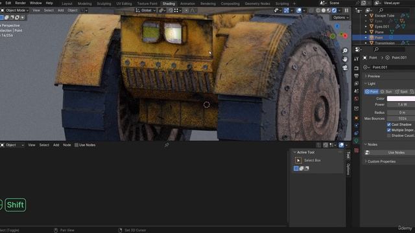Click the pan hand icon in viewport

click(x=345, y=59)
